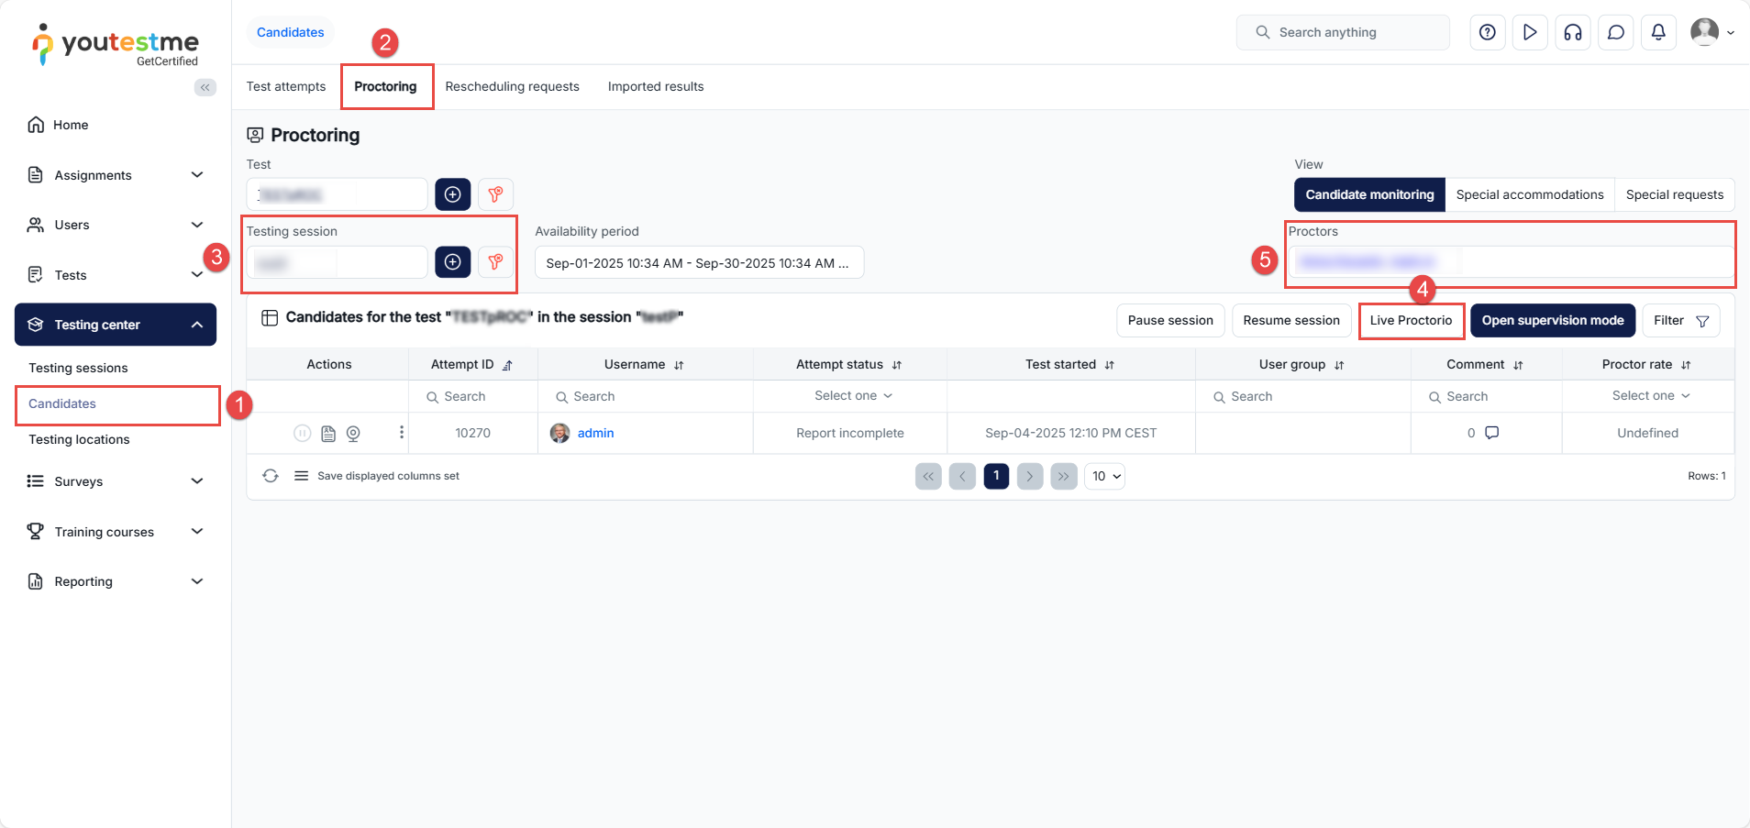Screen dimensions: 1750x828
Task: Select Candidate monitoring view
Action: [1369, 194]
